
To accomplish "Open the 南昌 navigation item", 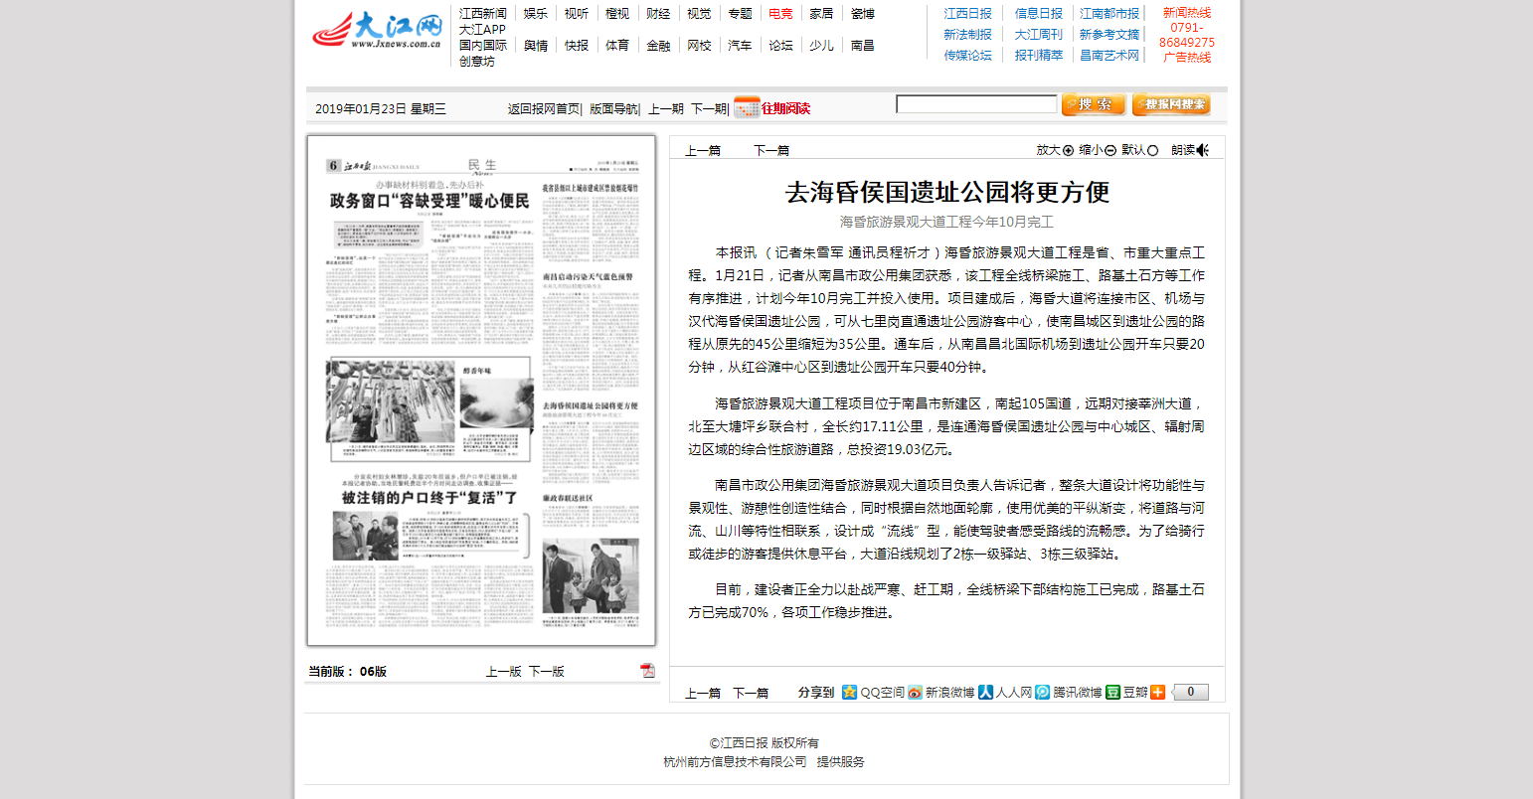I will [862, 46].
